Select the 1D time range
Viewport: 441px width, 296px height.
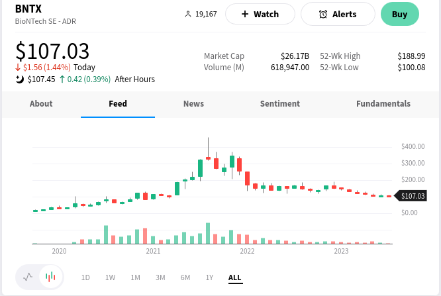pos(85,277)
